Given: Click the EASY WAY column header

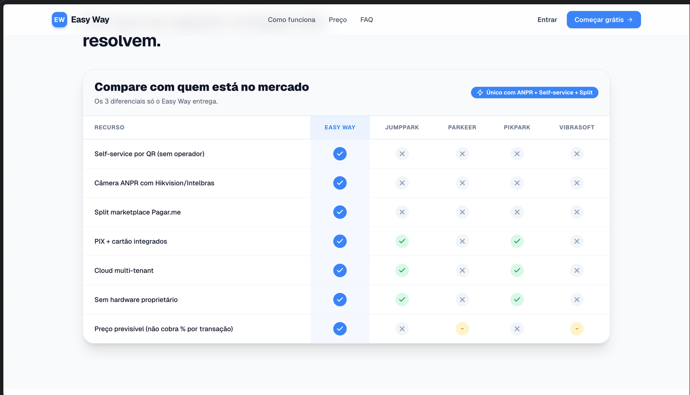Looking at the screenshot, I should point(340,128).
